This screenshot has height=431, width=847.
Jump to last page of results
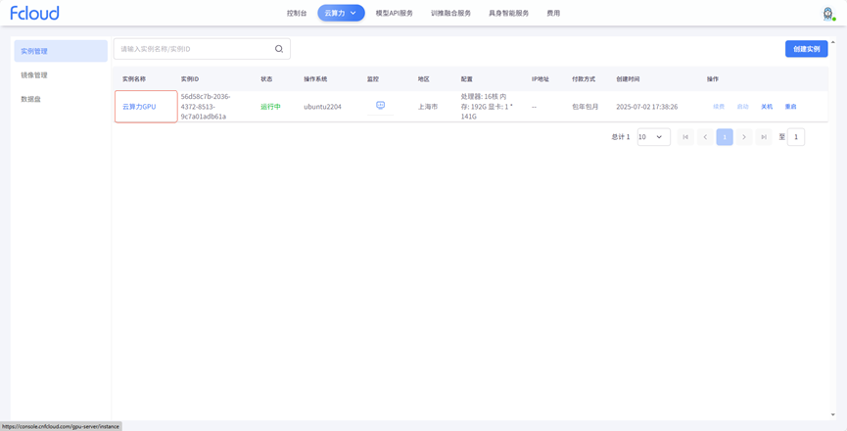(x=764, y=137)
